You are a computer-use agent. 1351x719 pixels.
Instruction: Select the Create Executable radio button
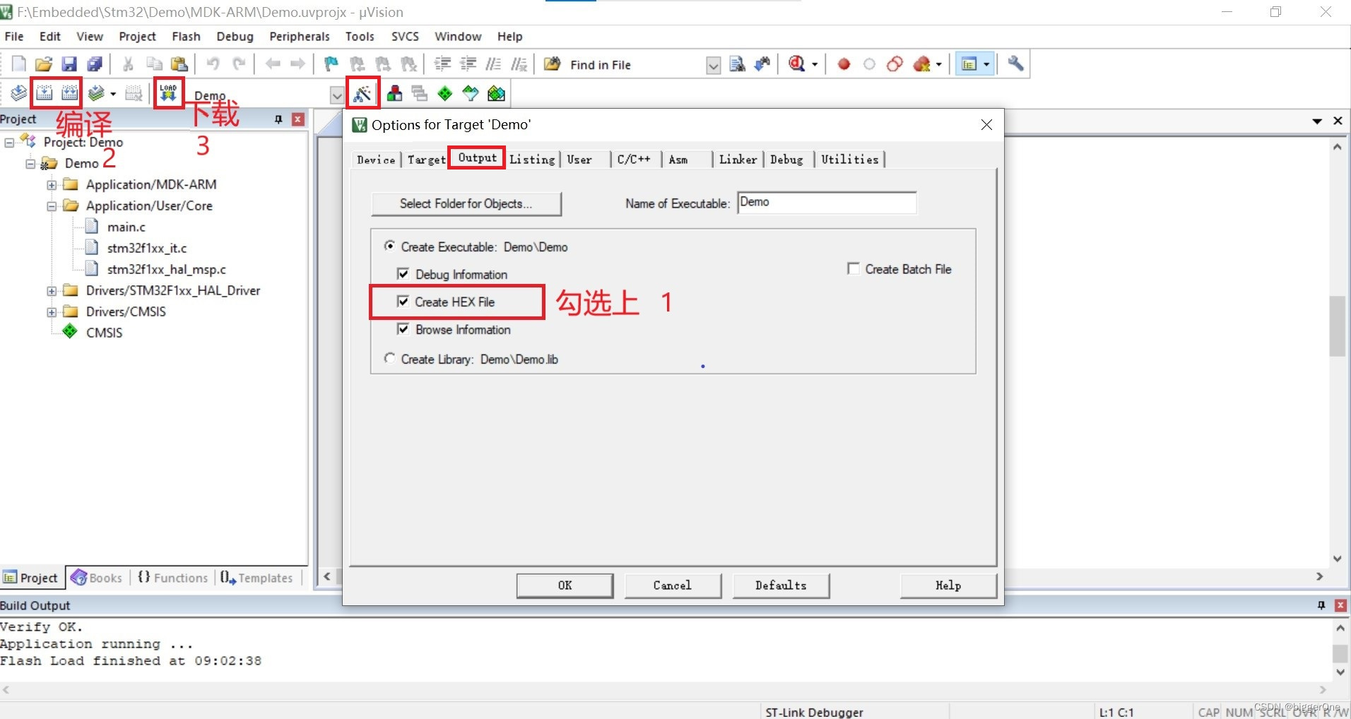pos(389,246)
